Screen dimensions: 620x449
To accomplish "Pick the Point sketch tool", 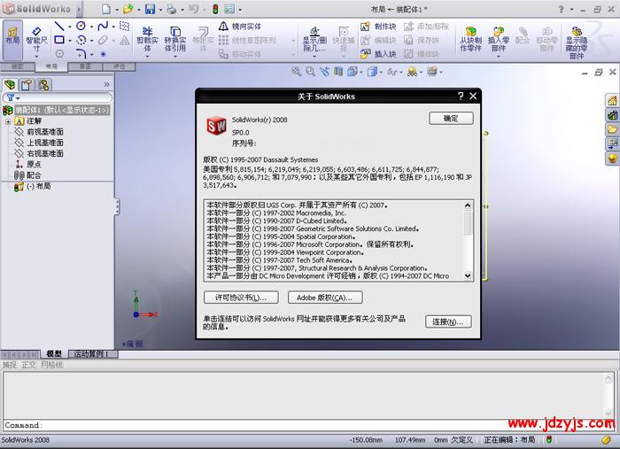I will (x=104, y=54).
